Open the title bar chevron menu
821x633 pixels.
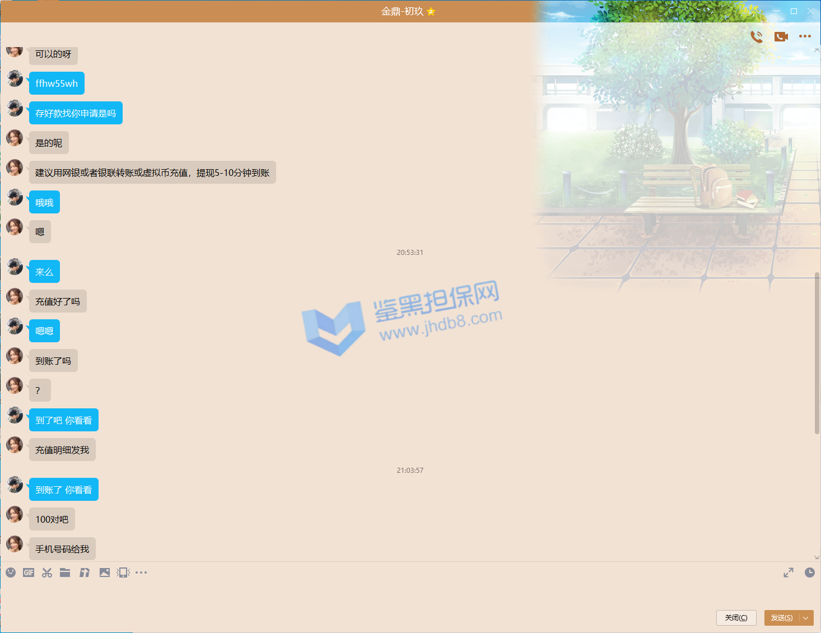pos(758,11)
